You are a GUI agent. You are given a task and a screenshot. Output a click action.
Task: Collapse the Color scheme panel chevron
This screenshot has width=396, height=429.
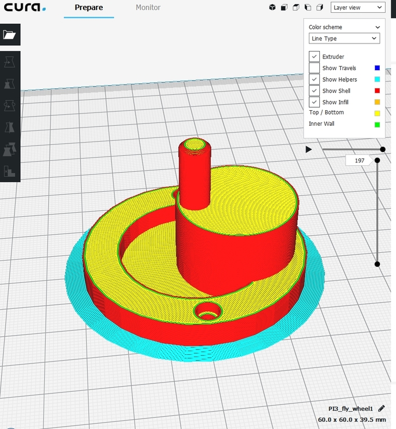pyautogui.click(x=378, y=27)
